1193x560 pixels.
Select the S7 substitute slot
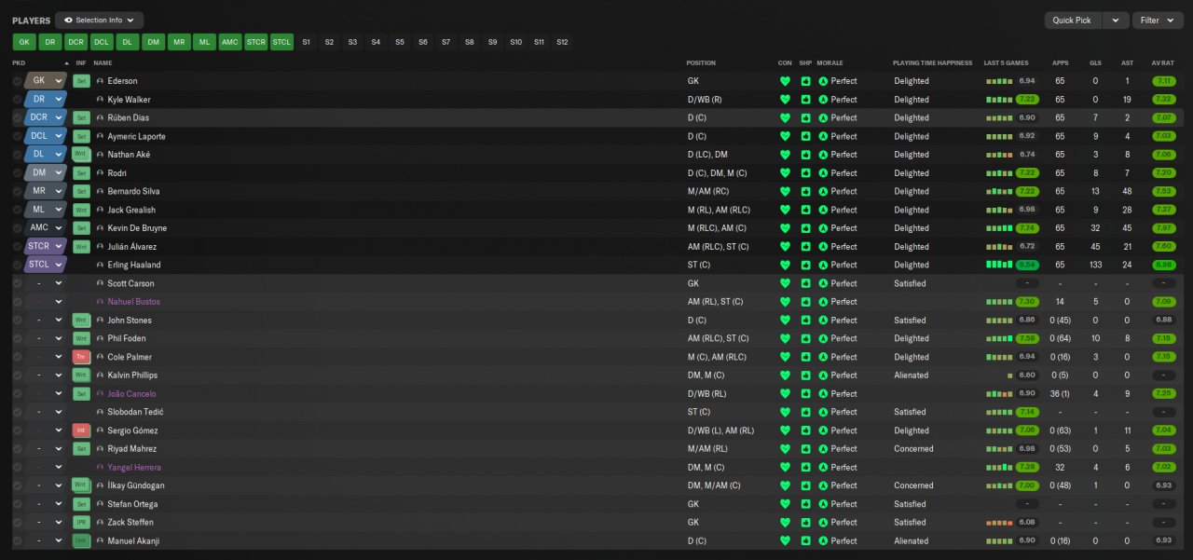(x=446, y=42)
